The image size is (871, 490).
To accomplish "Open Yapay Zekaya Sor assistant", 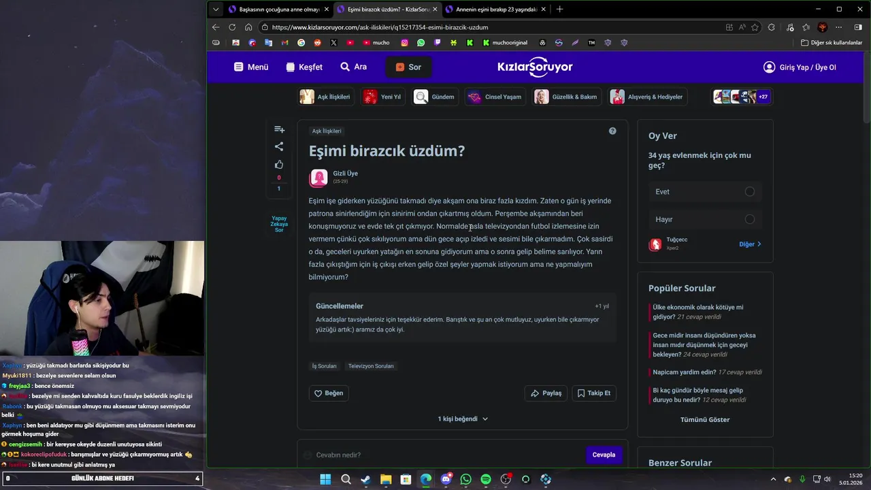I will [279, 225].
